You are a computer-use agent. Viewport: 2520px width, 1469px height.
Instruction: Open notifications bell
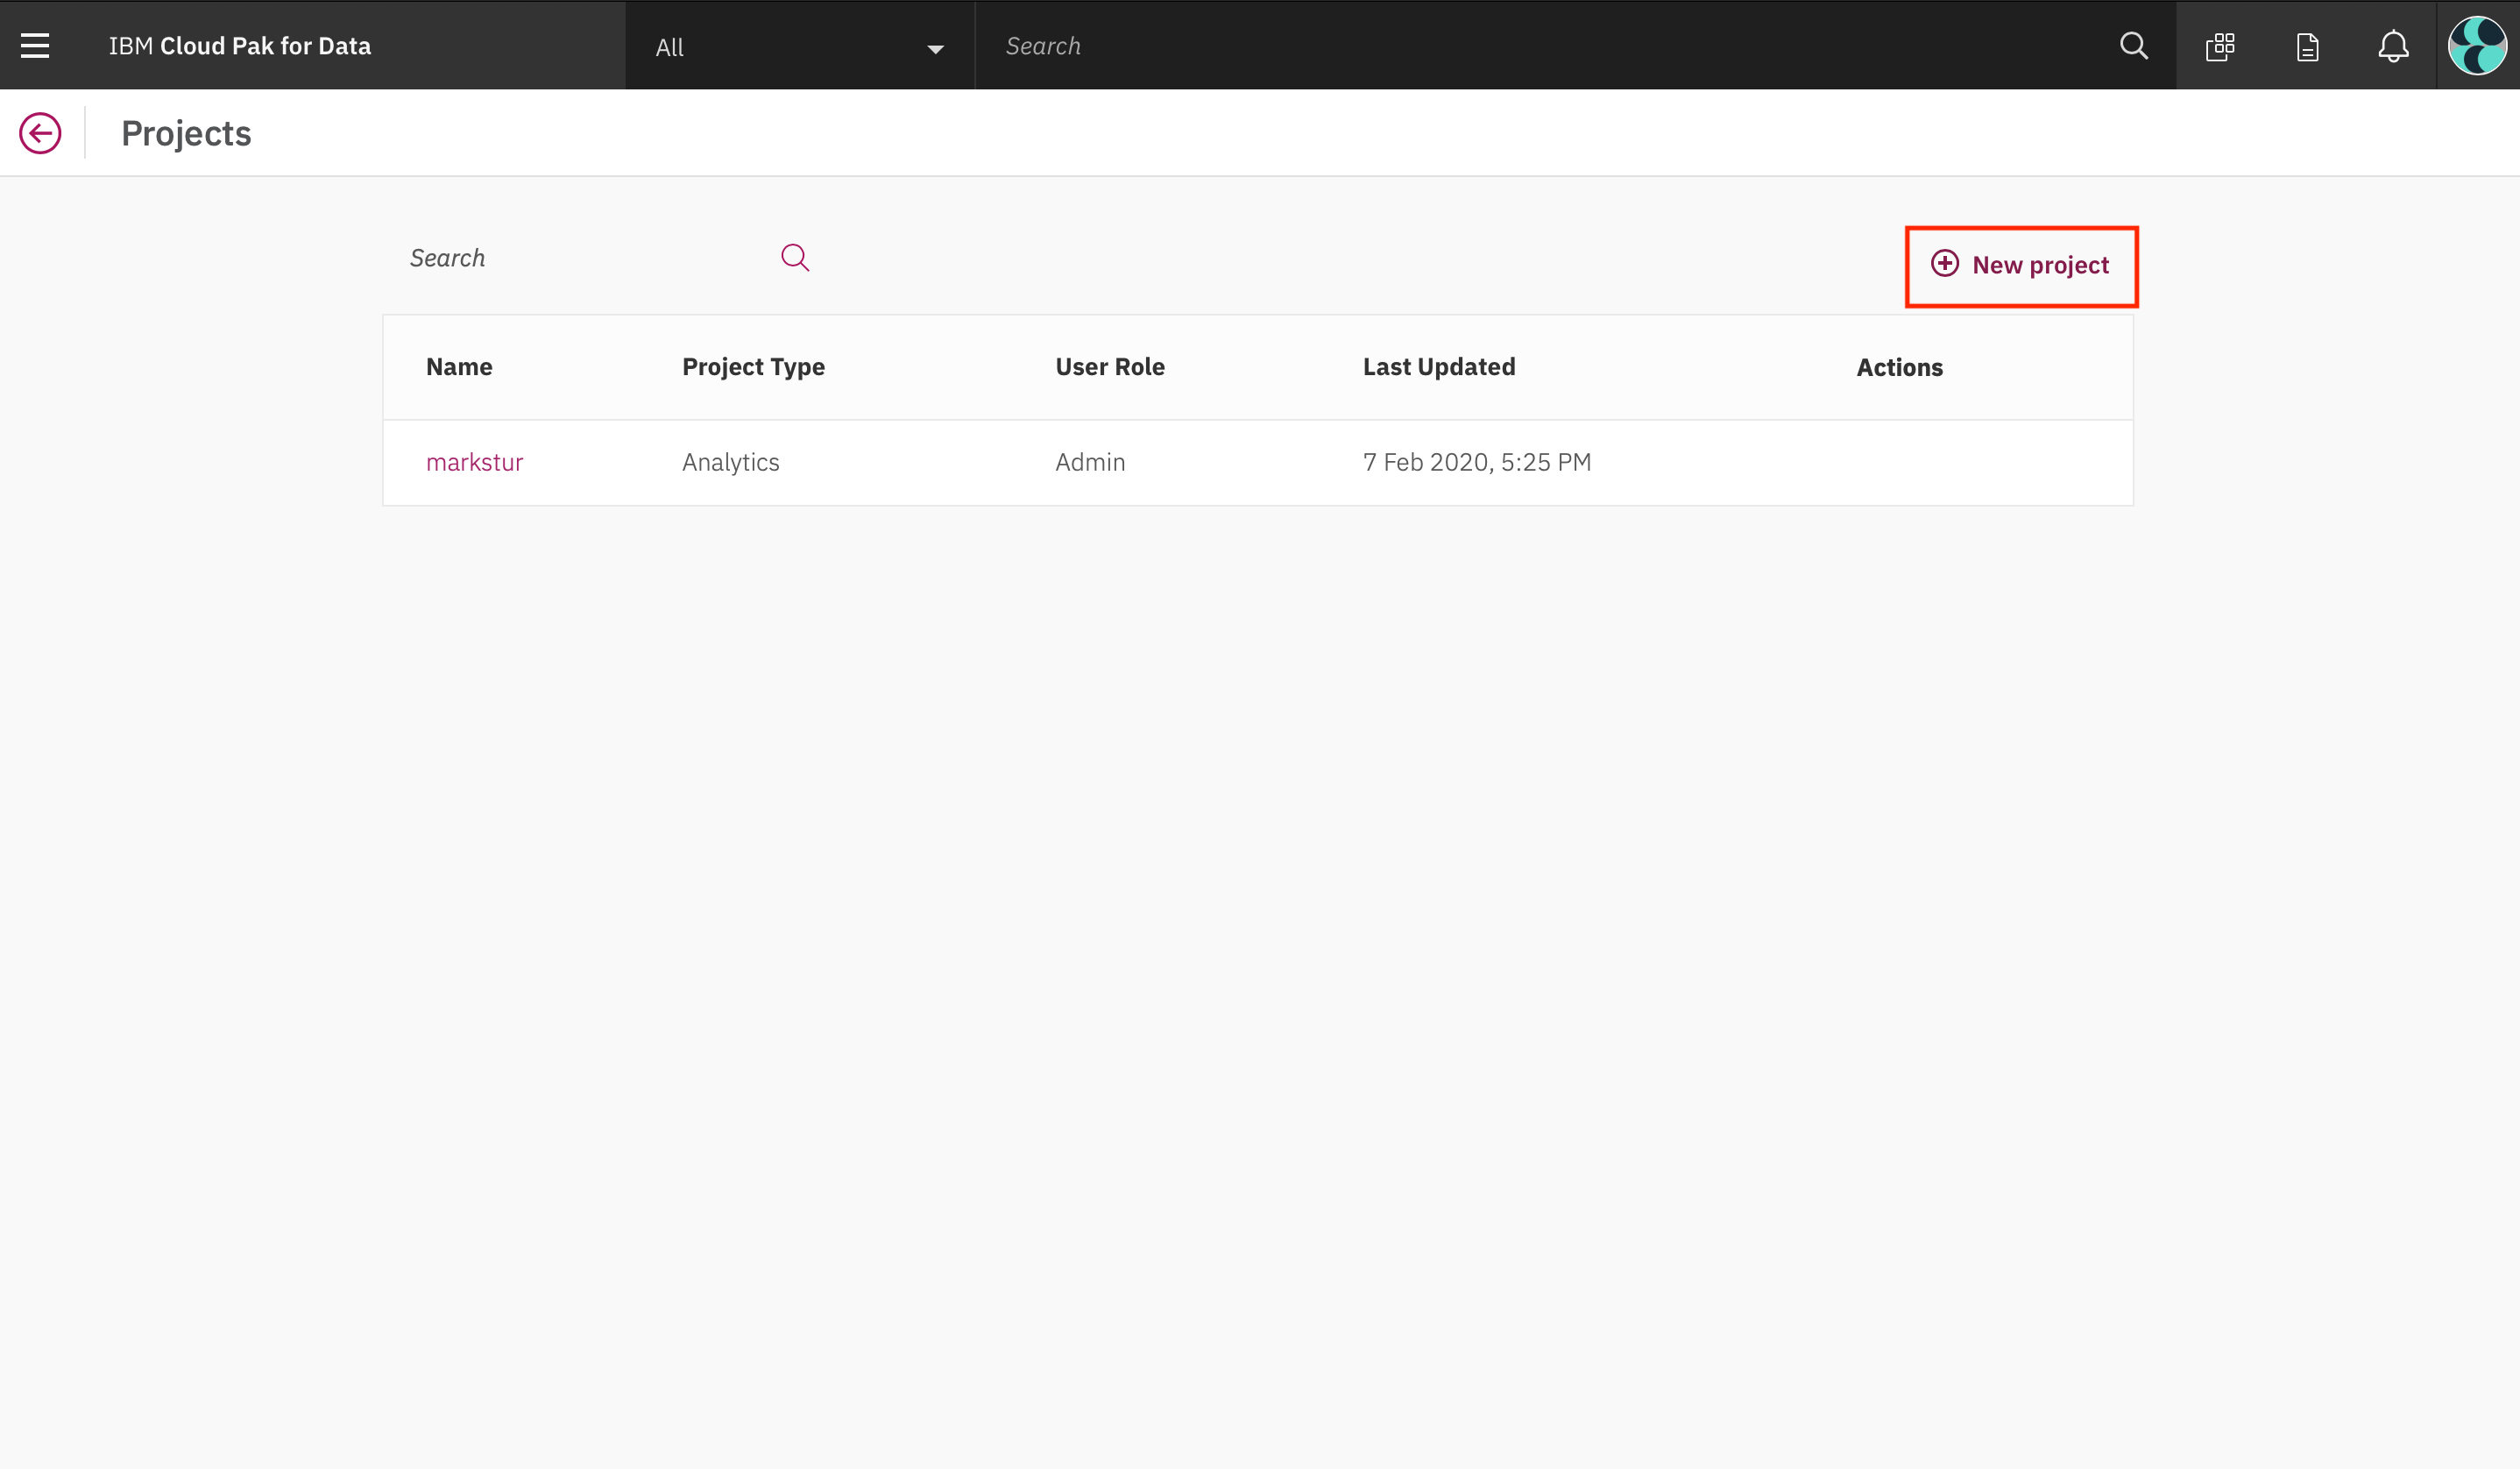(2393, 46)
